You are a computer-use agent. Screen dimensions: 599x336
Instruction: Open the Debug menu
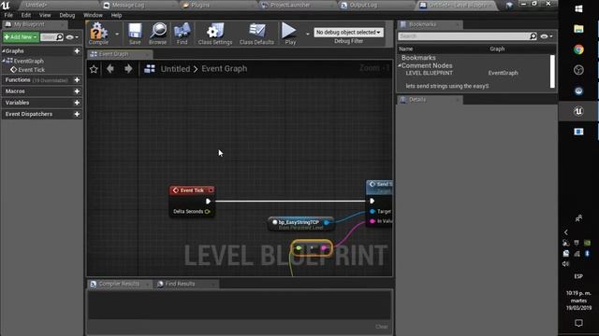(x=67, y=15)
